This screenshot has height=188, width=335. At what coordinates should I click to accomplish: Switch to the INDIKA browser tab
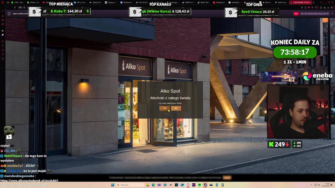tap(188, 2)
